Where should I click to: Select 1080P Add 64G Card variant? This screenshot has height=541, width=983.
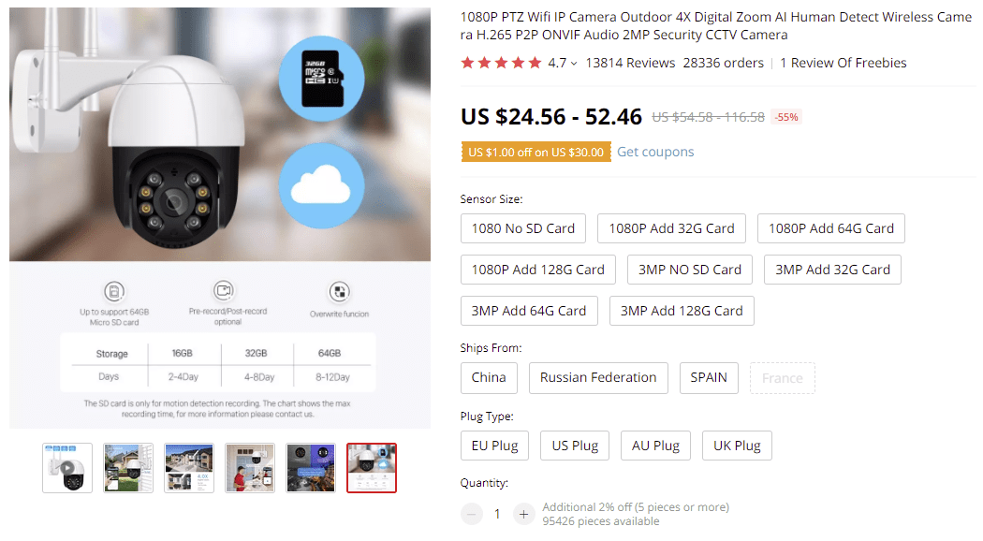831,228
